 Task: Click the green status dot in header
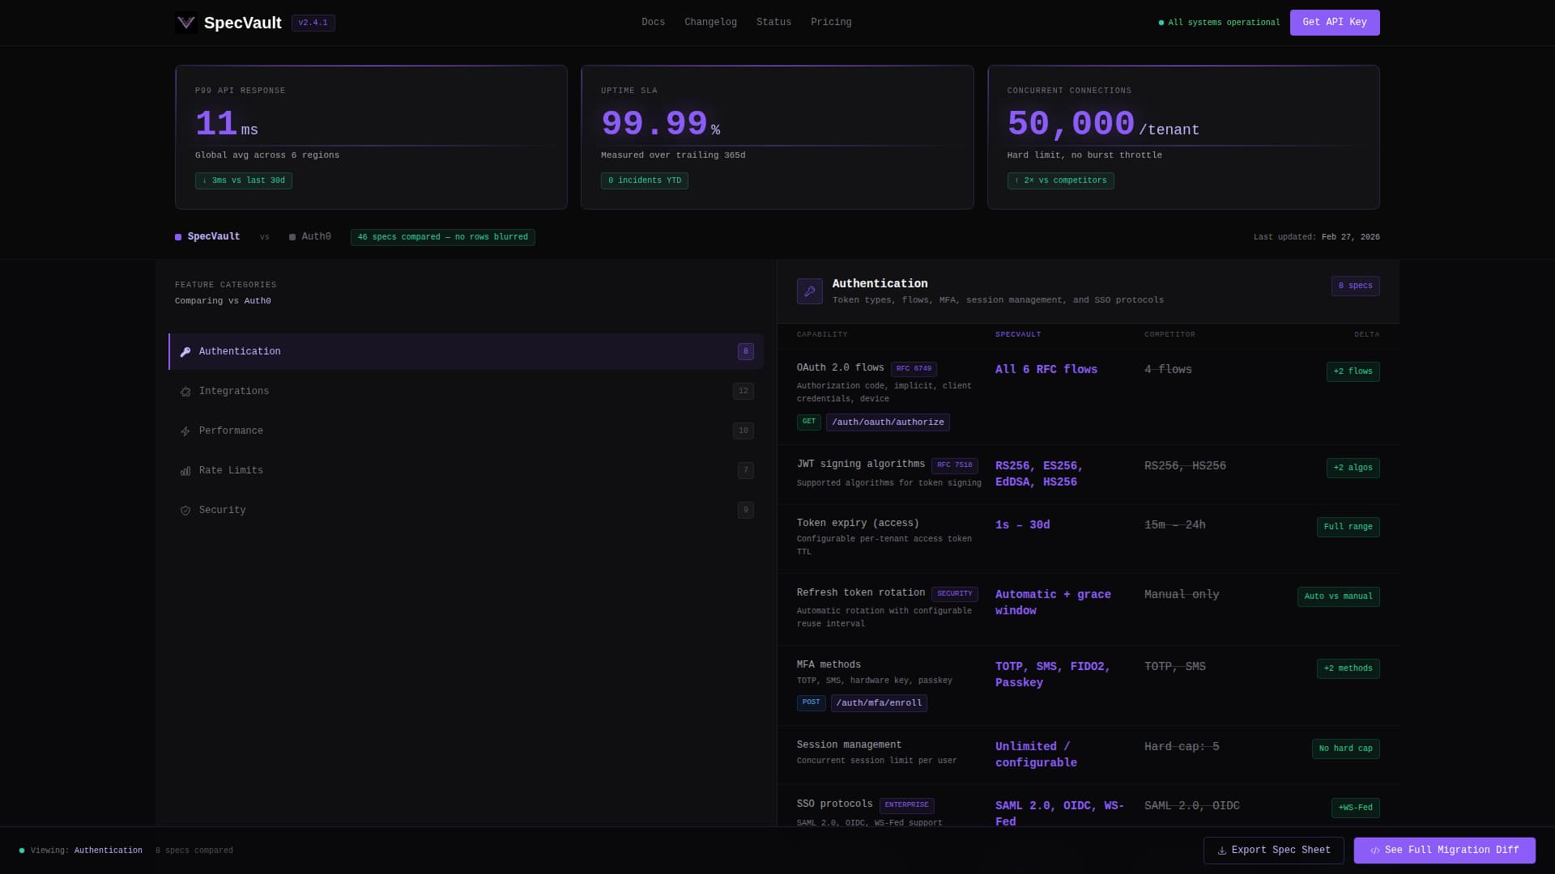[x=1161, y=23]
